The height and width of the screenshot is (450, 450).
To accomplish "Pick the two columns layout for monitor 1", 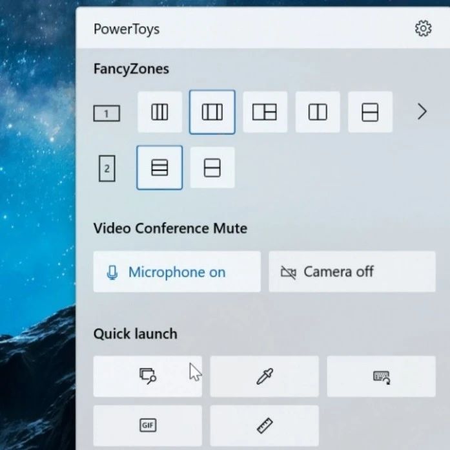I will pyautogui.click(x=318, y=112).
